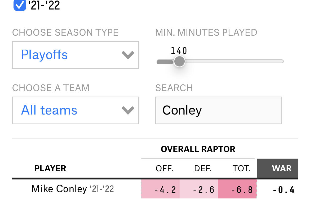Select the Mike Conley player name

[59, 189]
